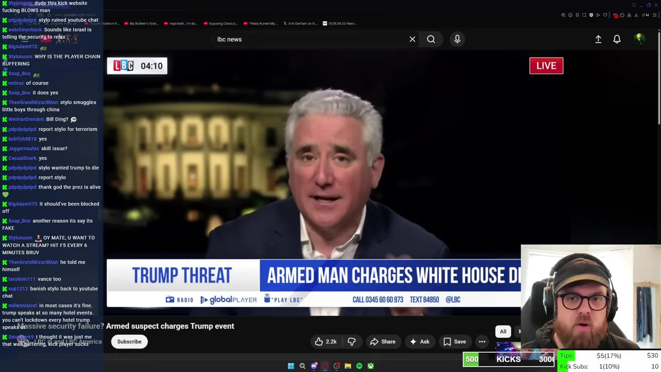Subscribe to the LBC channel
The image size is (661, 372).
(x=129, y=342)
